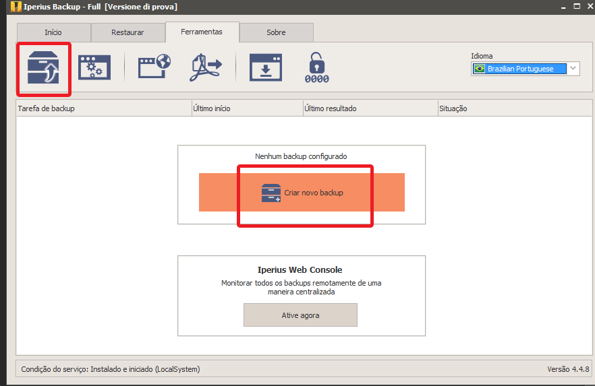Click the PDF export report icon
Viewport: 595px width, 386px height.
click(x=205, y=67)
